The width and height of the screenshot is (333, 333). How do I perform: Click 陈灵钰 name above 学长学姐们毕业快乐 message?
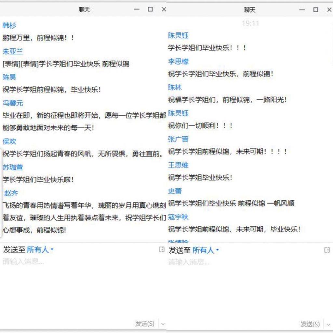(x=178, y=35)
